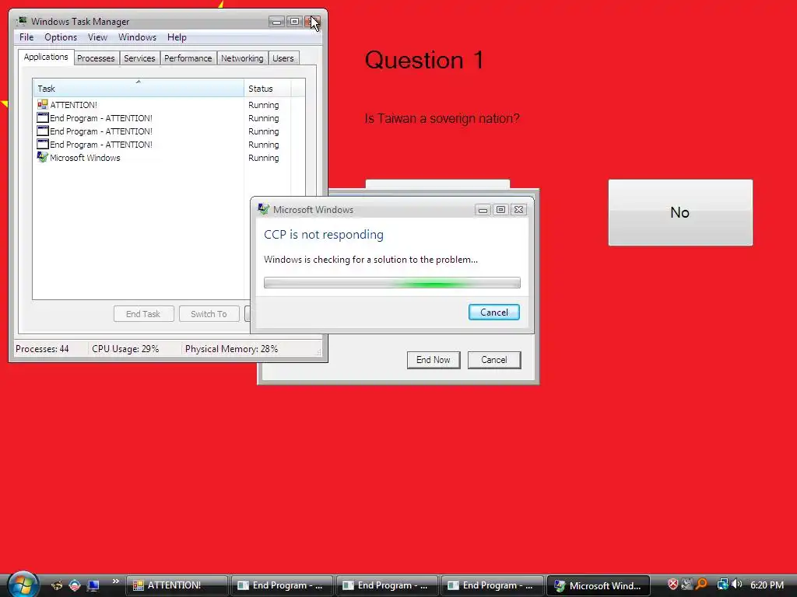
Task: Click the Question 1 heading
Action: (x=424, y=60)
